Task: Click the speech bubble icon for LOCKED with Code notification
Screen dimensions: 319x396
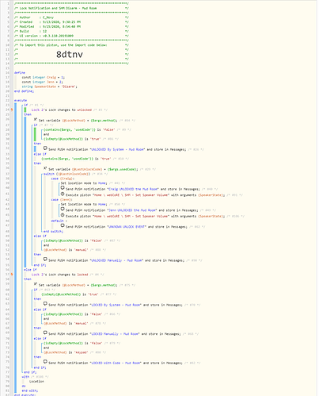Action: pos(45,362)
